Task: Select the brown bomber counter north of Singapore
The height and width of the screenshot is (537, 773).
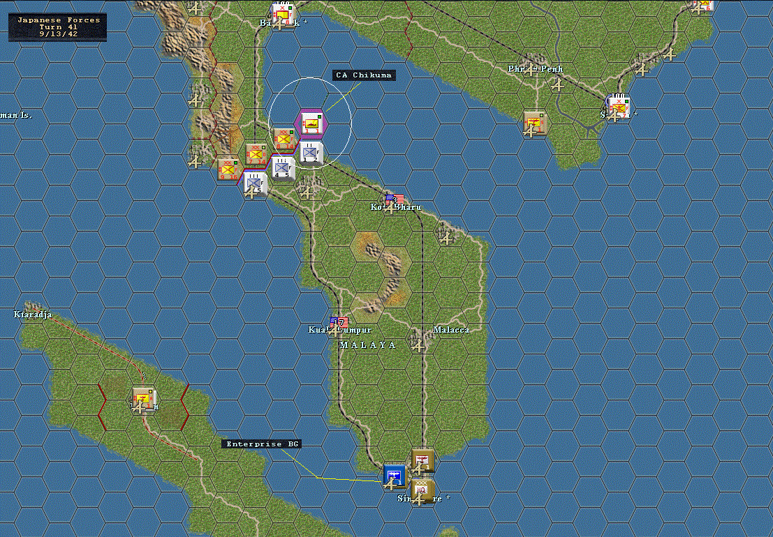Action: point(422,460)
